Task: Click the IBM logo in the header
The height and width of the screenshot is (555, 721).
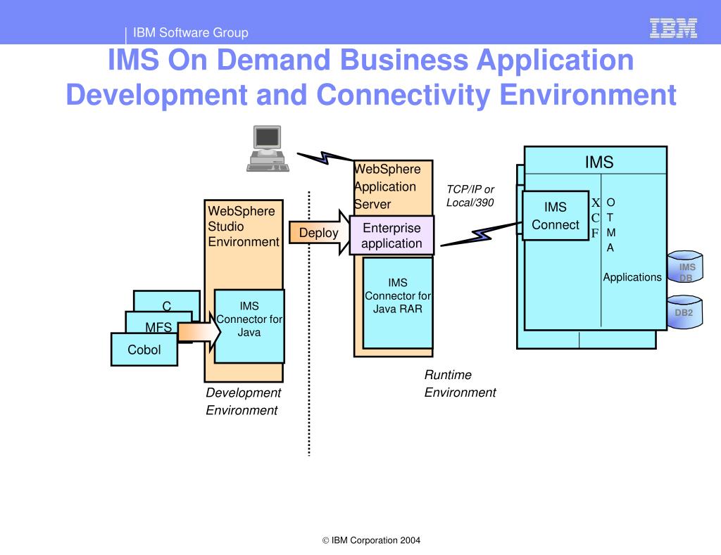Action: 674,28
